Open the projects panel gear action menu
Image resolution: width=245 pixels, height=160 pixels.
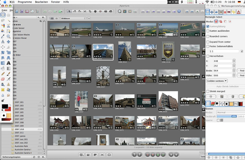(43, 17)
